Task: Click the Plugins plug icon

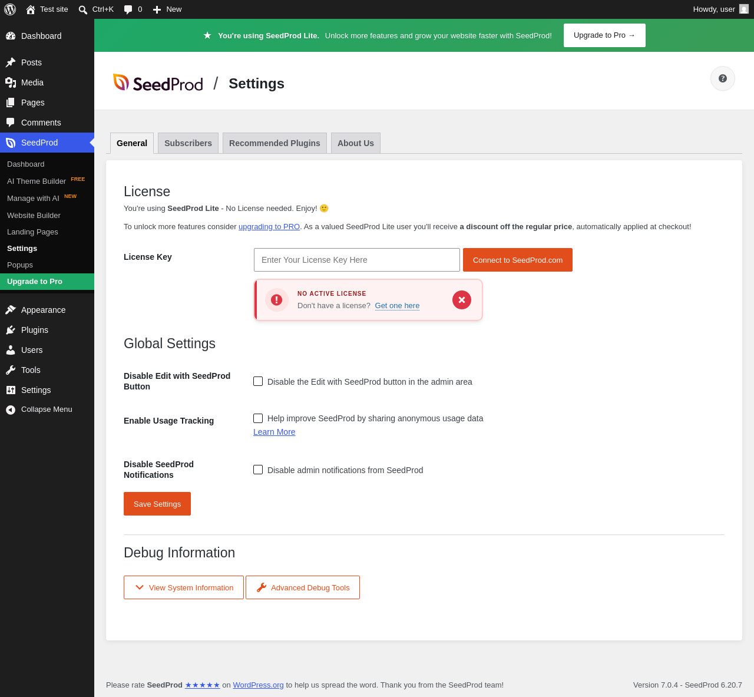Action: 11,330
